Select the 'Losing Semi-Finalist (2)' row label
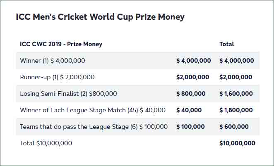This screenshot has height=166, width=274. pos(68,94)
